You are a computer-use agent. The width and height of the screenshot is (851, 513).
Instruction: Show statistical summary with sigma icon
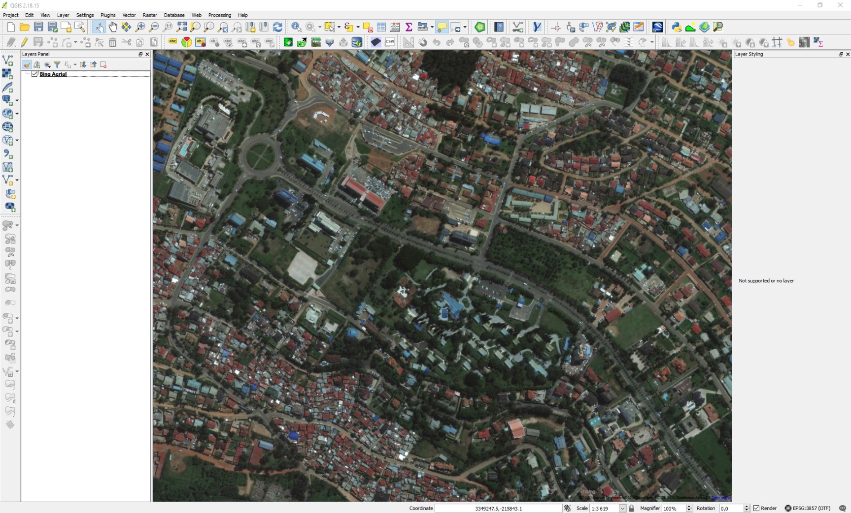coord(409,27)
